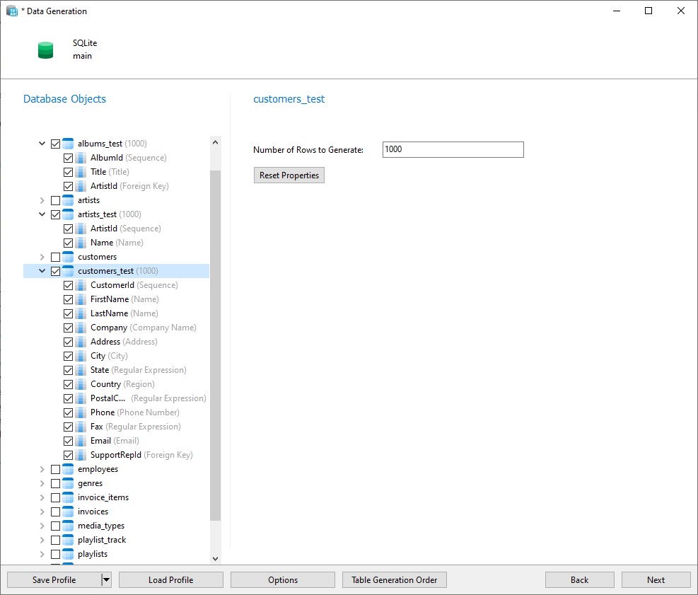Click the tree scrollbar down arrow
The image size is (698, 595).
click(216, 558)
